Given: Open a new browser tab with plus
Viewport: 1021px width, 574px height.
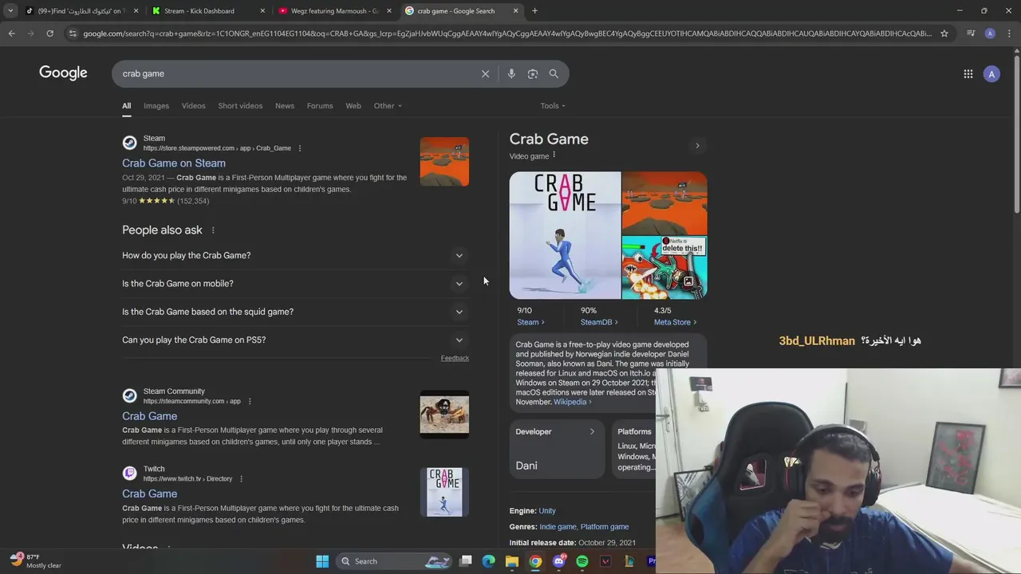Looking at the screenshot, I should 534,11.
